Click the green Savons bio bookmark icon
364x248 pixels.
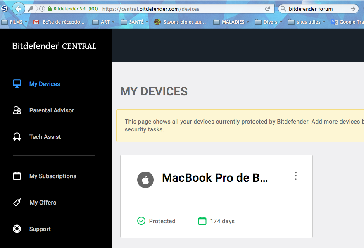point(157,22)
